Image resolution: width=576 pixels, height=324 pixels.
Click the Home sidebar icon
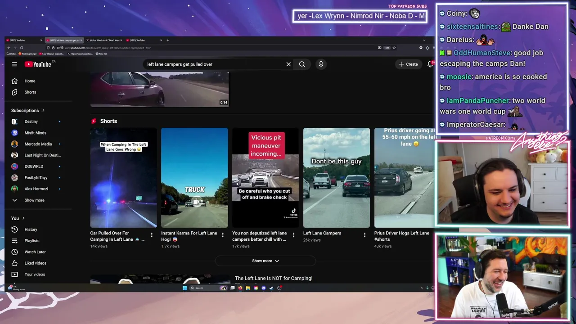pos(14,81)
